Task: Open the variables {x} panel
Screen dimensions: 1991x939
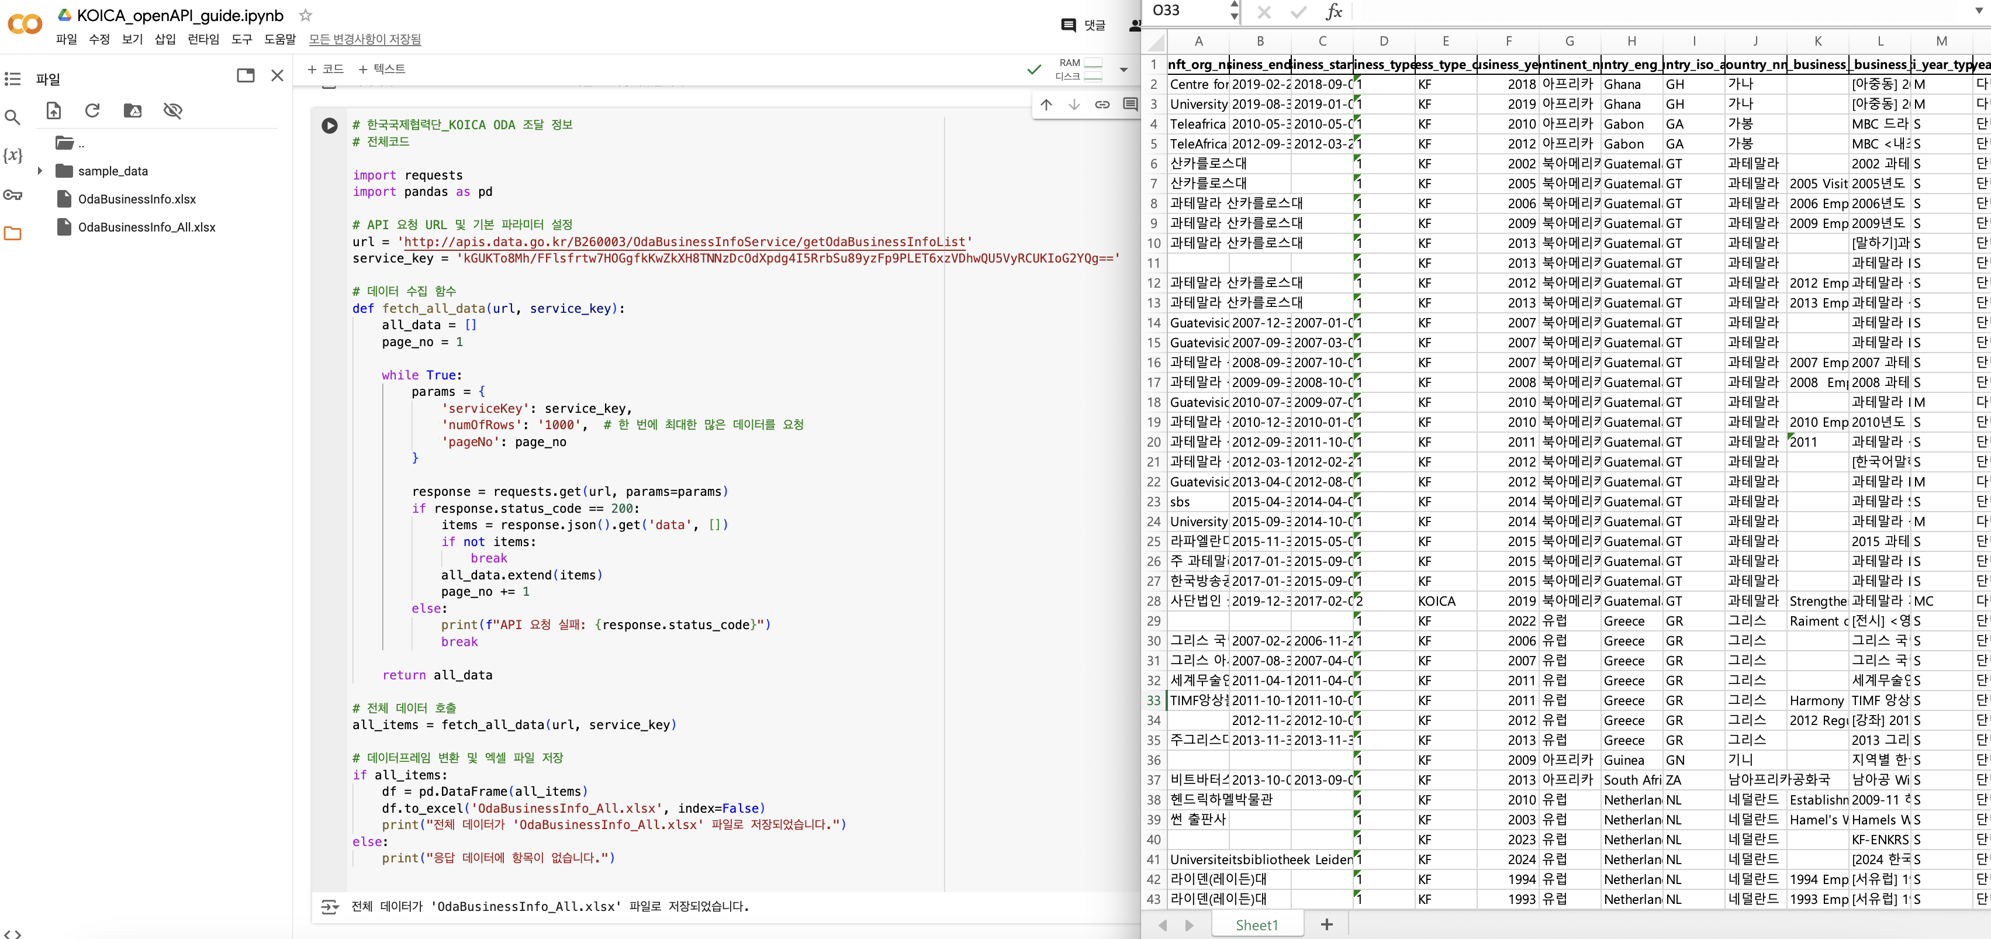Action: 12,156
